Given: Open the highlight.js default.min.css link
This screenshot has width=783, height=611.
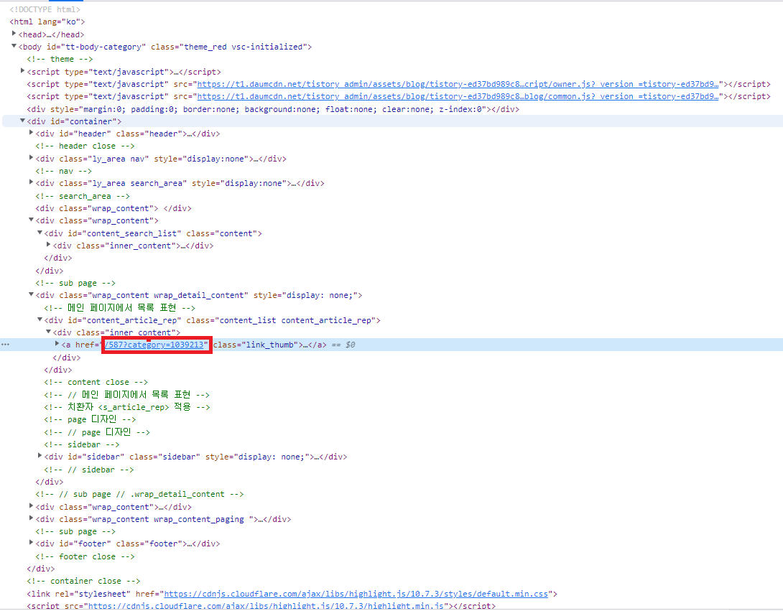Looking at the screenshot, I should click(x=356, y=594).
